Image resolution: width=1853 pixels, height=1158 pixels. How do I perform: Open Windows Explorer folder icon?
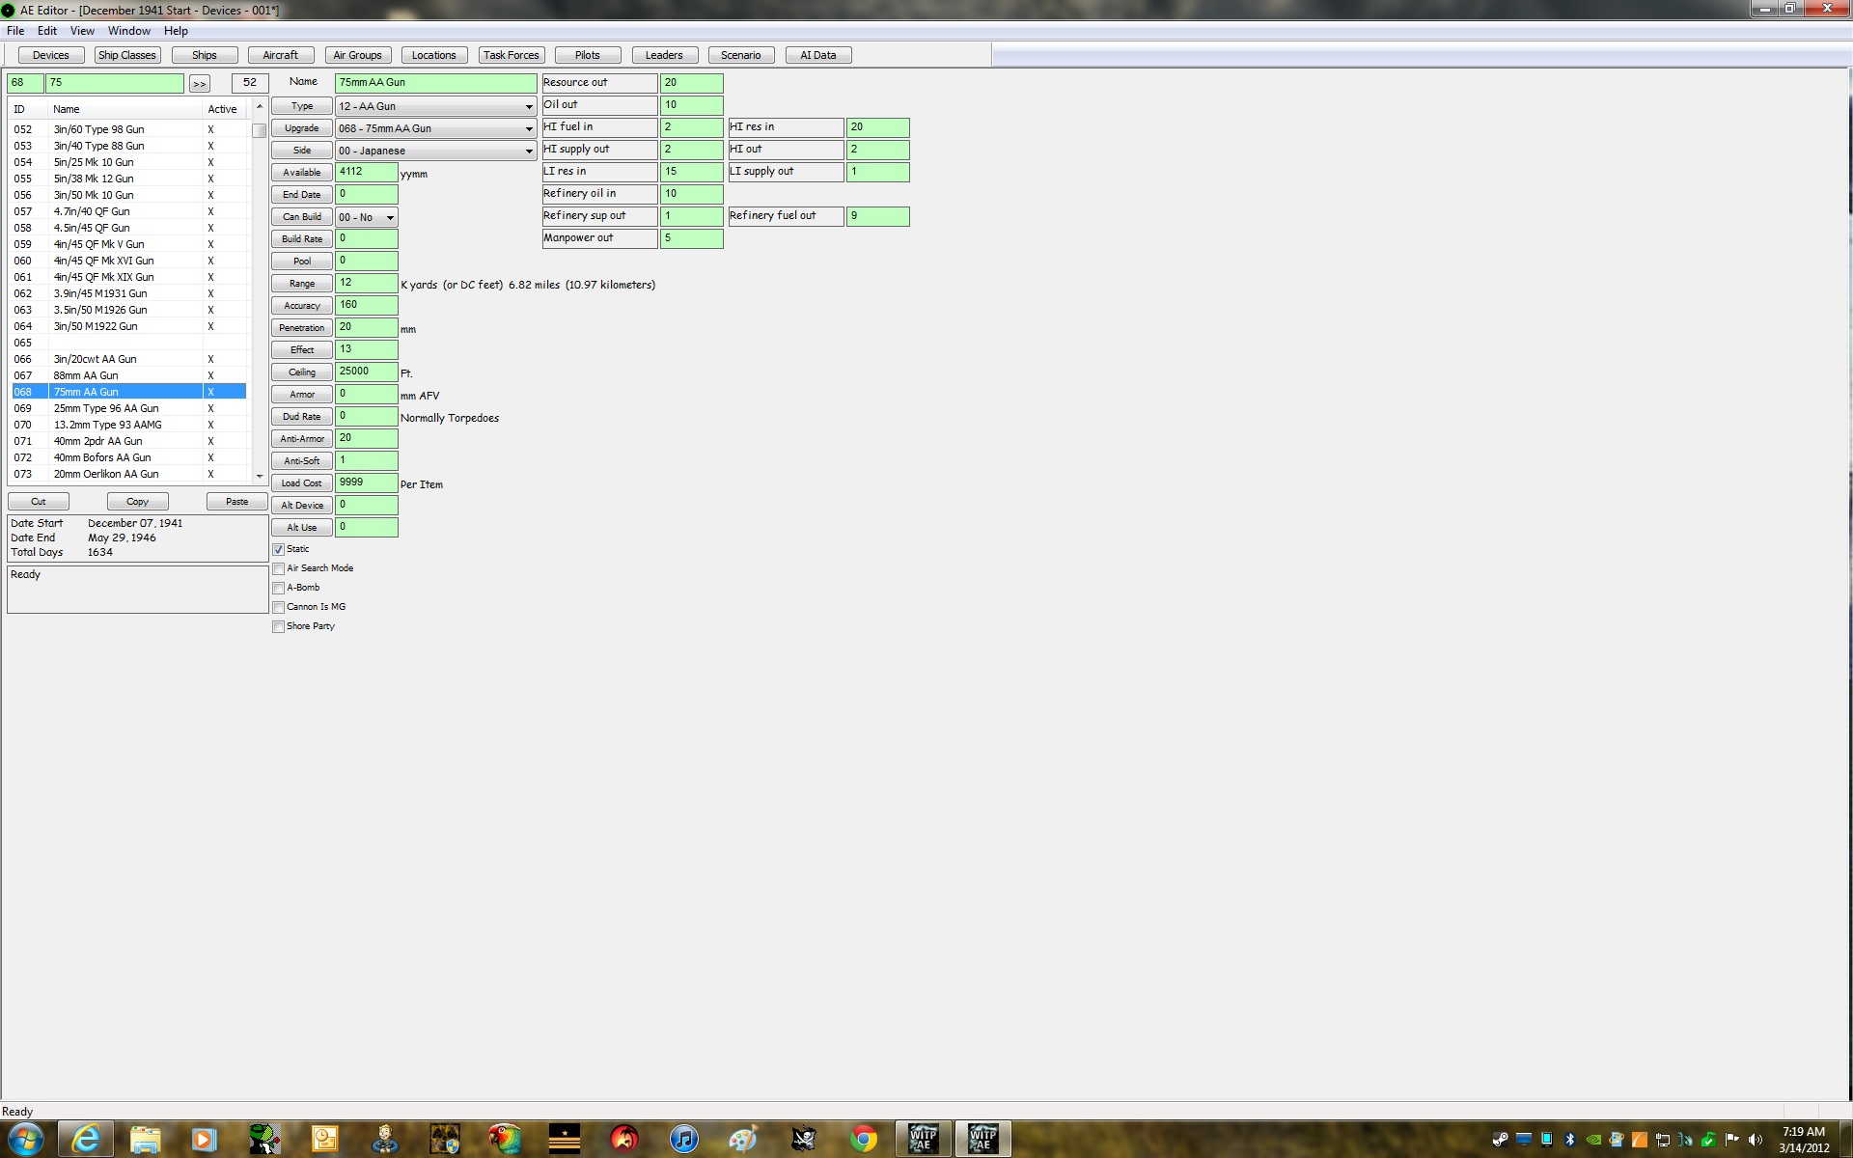tap(145, 1139)
